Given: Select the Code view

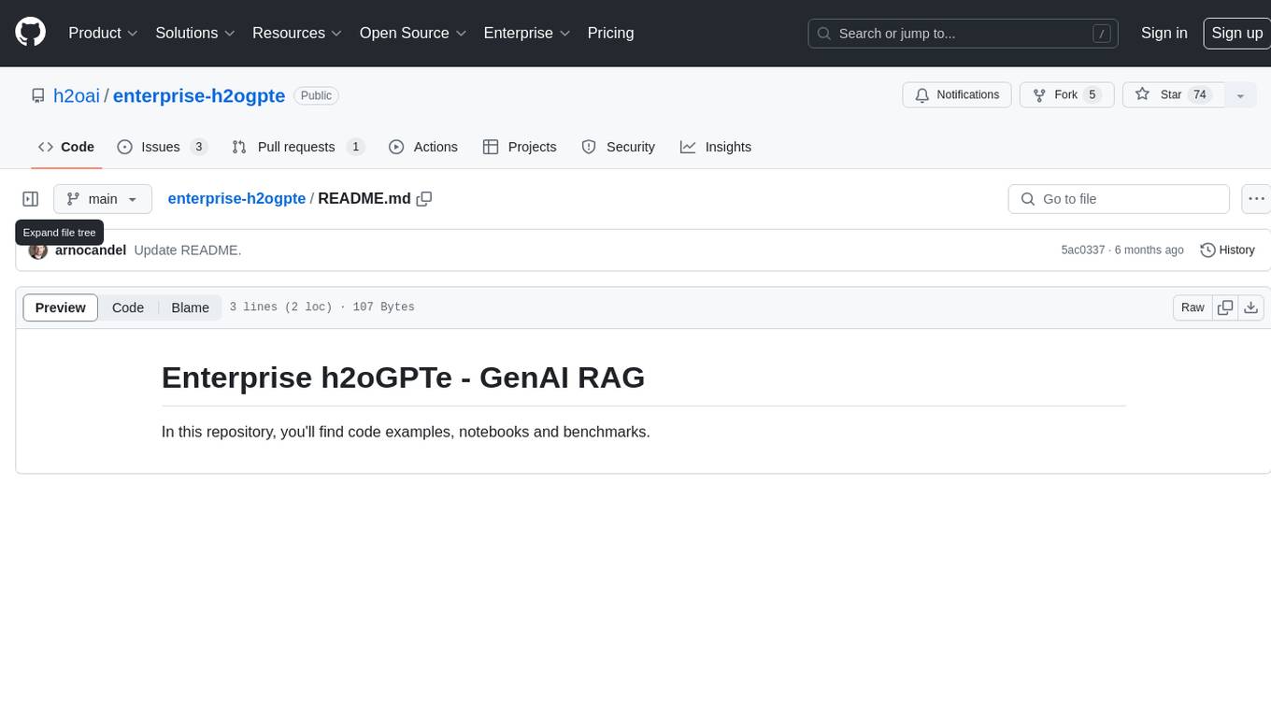Looking at the screenshot, I should pos(128,307).
